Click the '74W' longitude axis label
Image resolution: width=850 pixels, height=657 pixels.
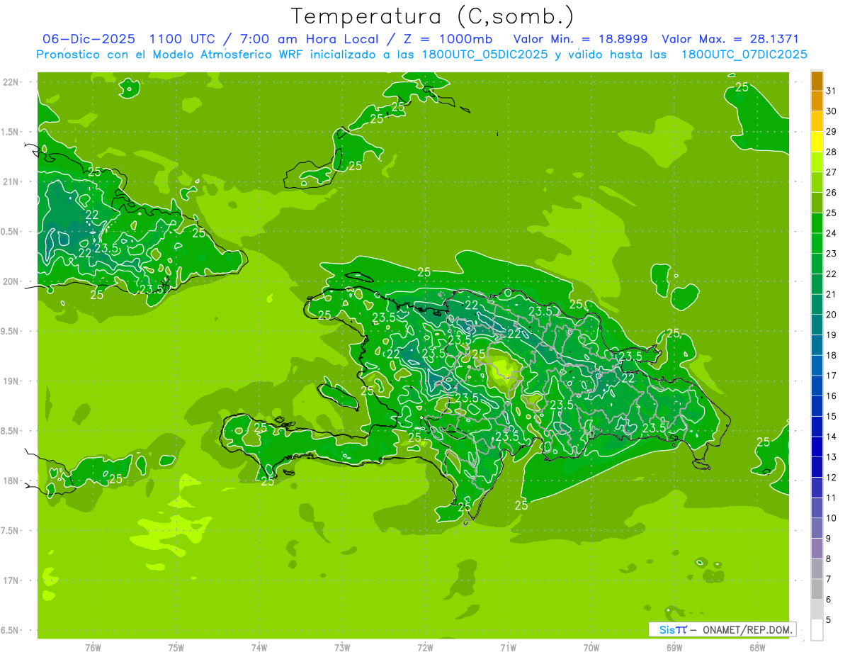pyautogui.click(x=259, y=647)
